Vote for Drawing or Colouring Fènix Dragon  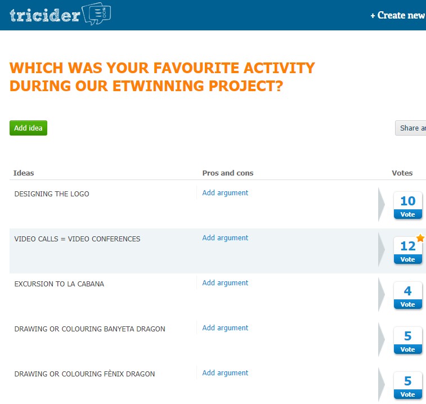pyautogui.click(x=407, y=394)
